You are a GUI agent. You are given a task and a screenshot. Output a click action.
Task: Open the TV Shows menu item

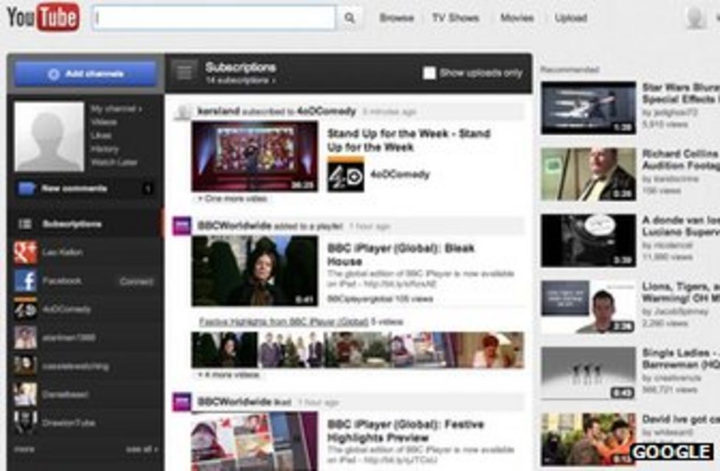[x=455, y=18]
